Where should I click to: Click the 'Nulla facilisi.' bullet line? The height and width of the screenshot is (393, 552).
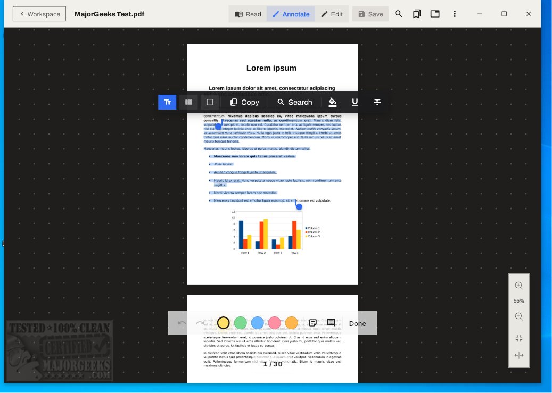tap(223, 164)
